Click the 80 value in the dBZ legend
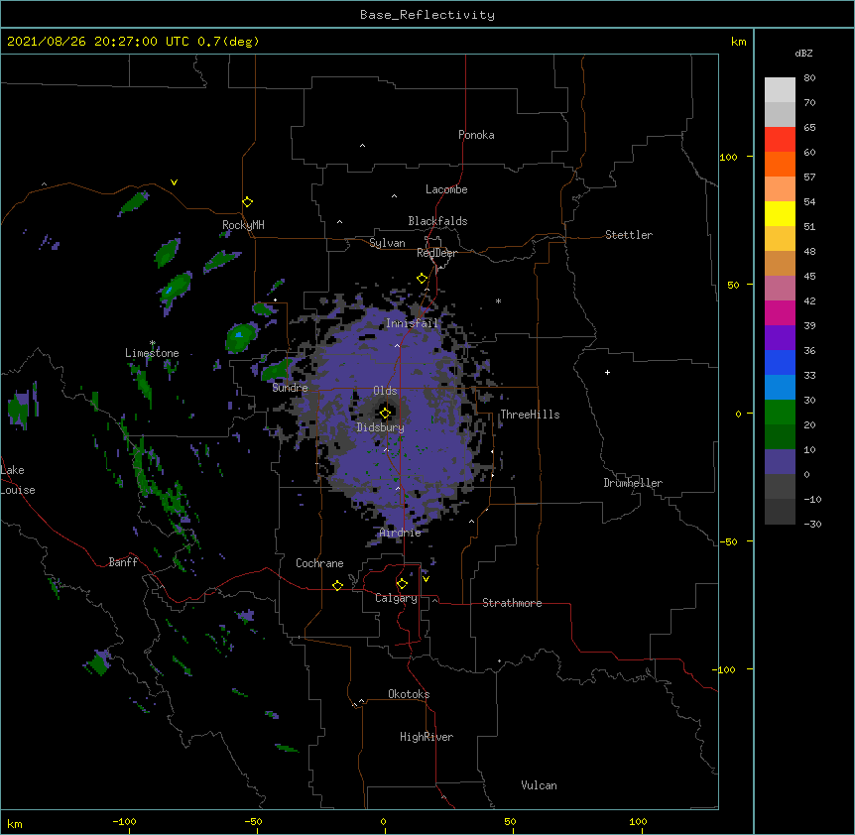 [809, 78]
